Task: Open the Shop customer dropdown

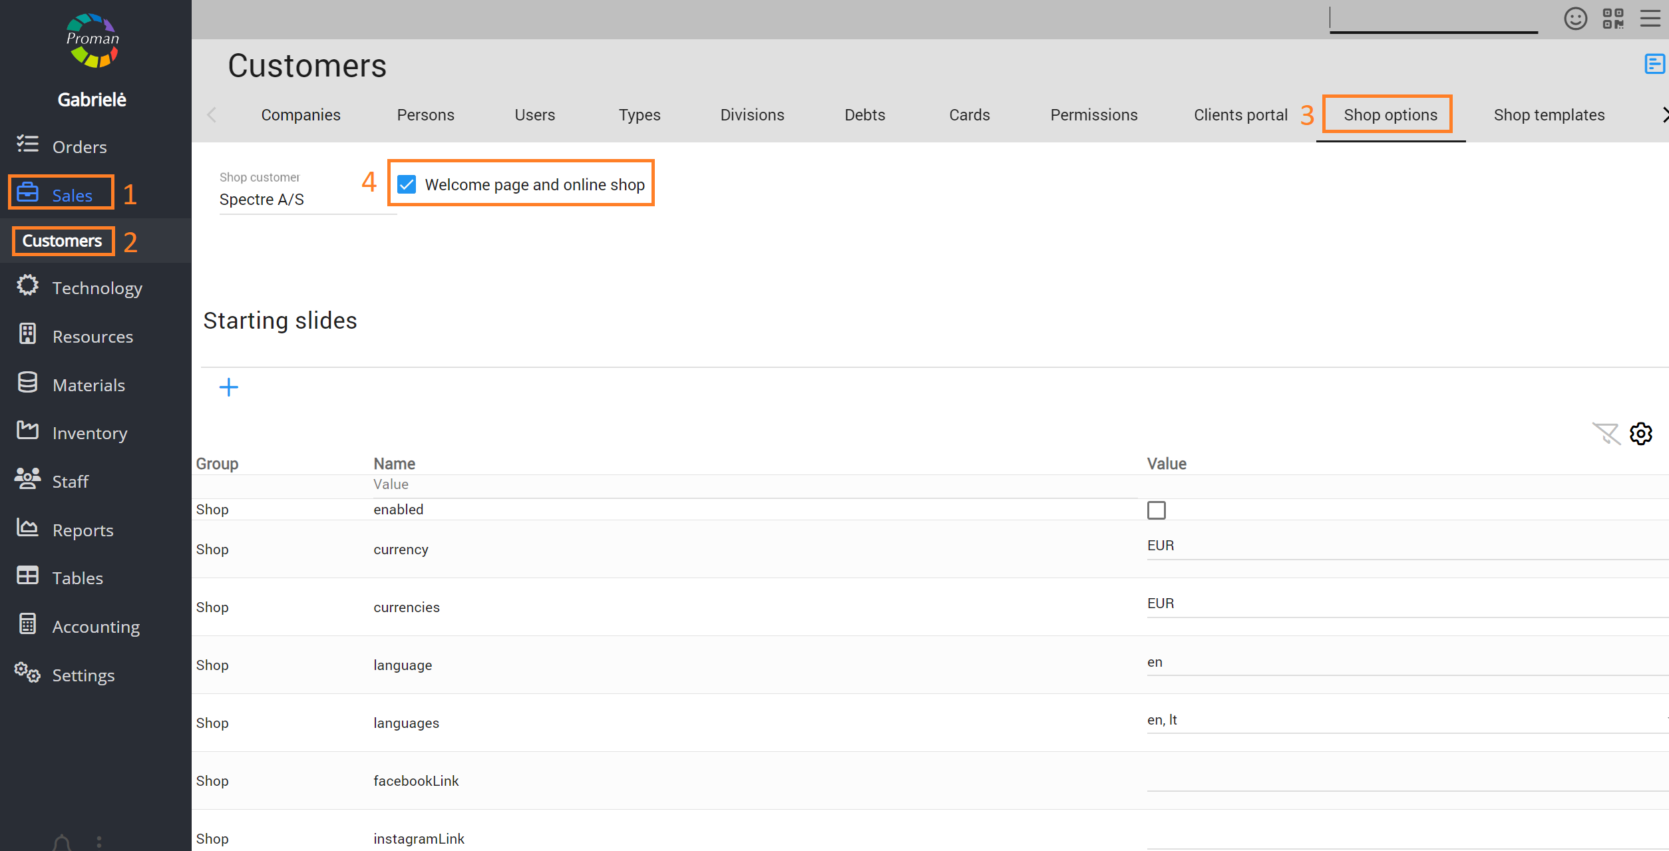Action: (x=306, y=199)
